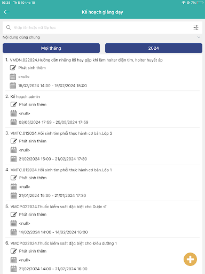This screenshot has width=205, height=274.
Task: Select Phát sinh thêm label of item 4
Action: 33,178
